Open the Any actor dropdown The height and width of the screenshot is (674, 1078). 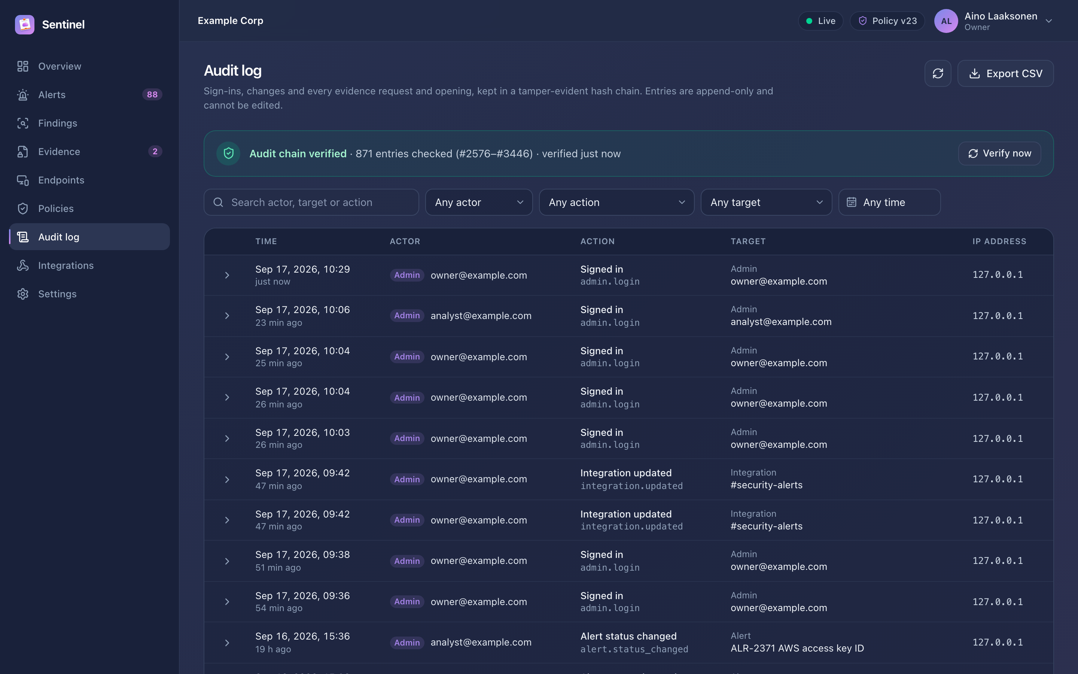tap(479, 202)
